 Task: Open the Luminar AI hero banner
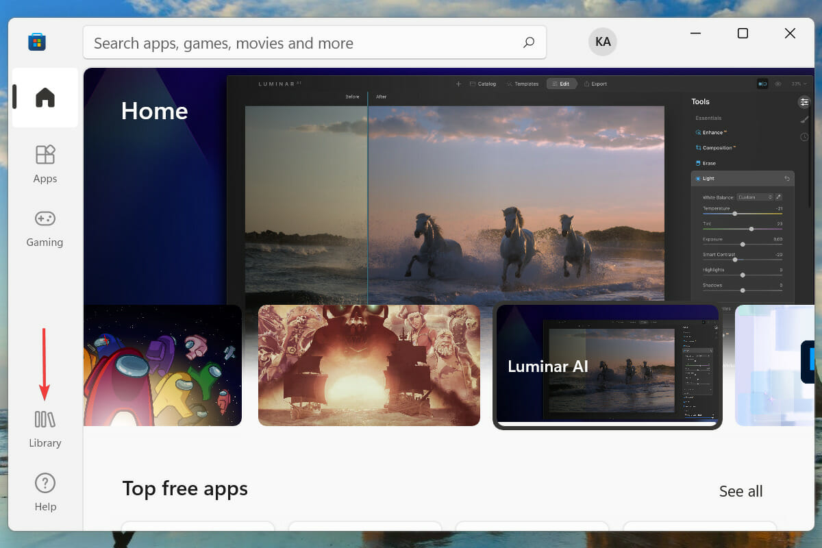pos(449,185)
